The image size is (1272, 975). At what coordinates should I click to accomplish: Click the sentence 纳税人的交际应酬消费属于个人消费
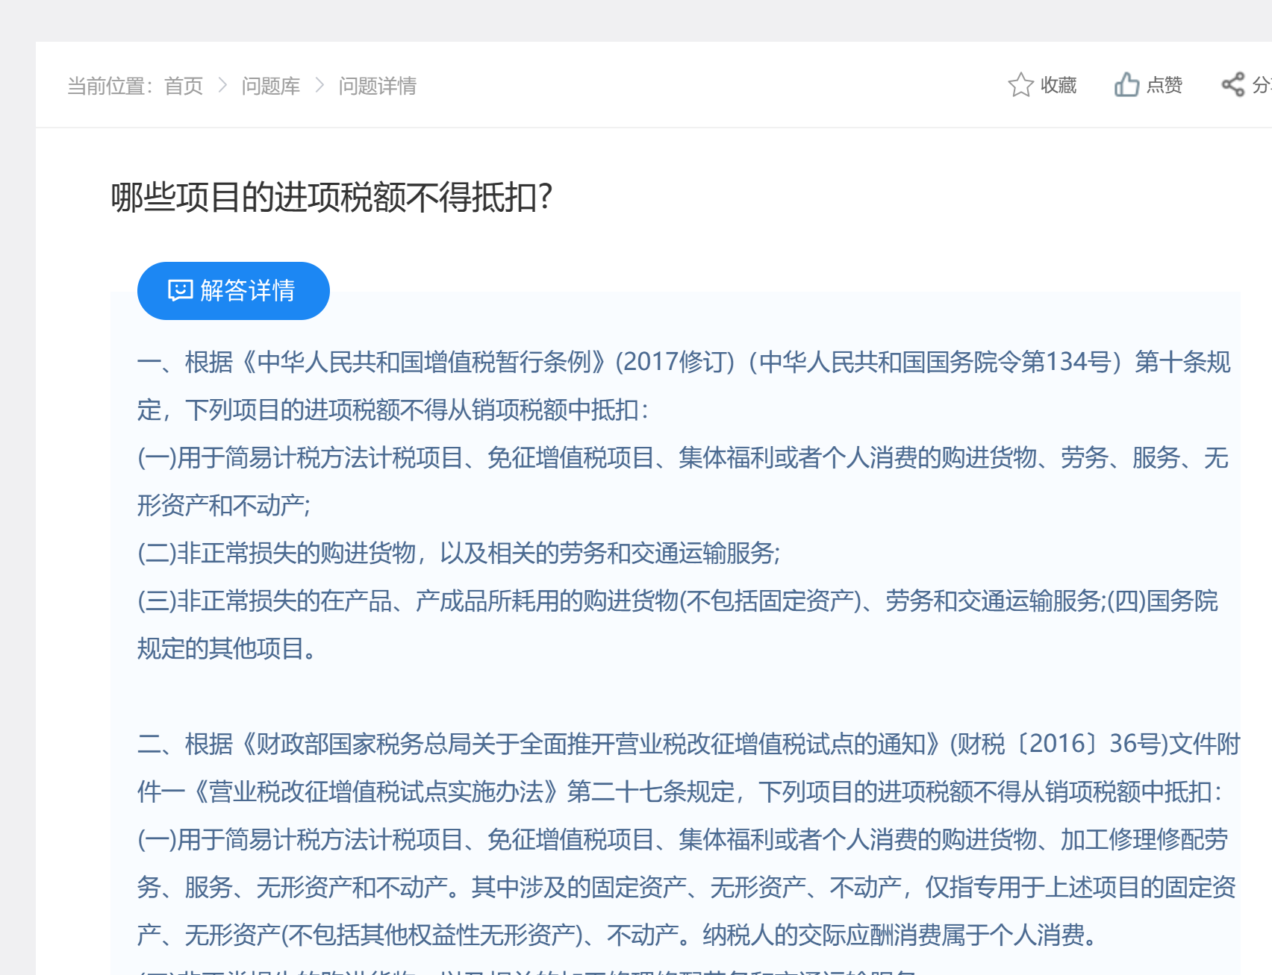(898, 935)
